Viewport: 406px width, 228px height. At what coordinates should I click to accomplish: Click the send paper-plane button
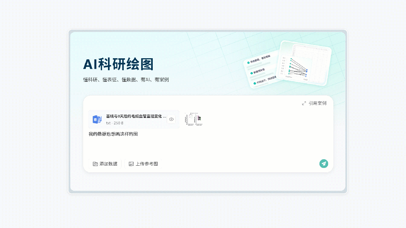pos(324,163)
